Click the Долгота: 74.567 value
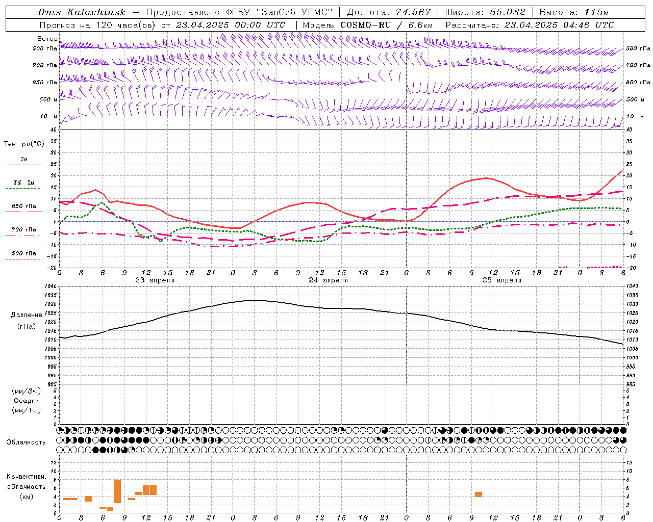This screenshot has width=653, height=522. pos(389,12)
